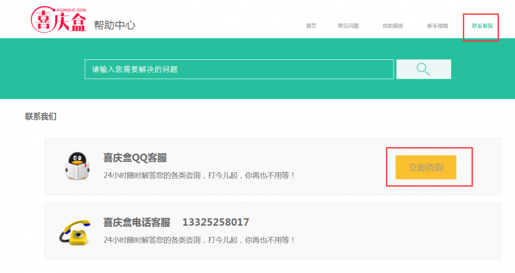This screenshot has width=515, height=273.
Task: Click the yellow telephone icon
Action: click(x=73, y=231)
